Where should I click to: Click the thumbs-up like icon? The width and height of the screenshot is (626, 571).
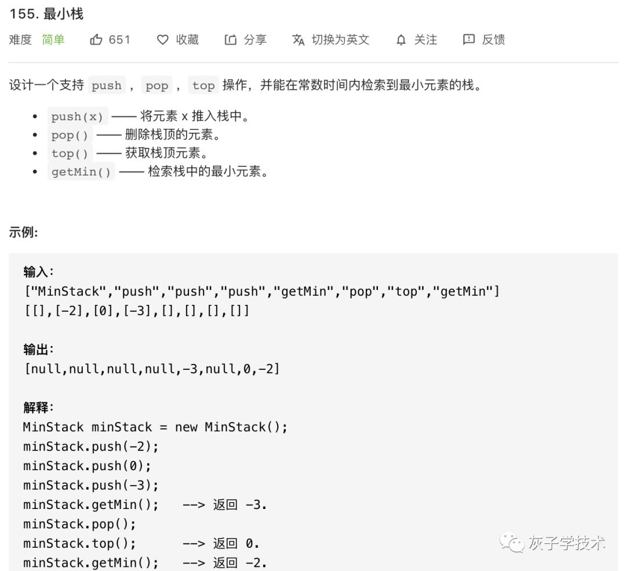tap(96, 40)
